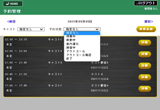Click the 17:00 ~ 17:45 time text

point(16,85)
